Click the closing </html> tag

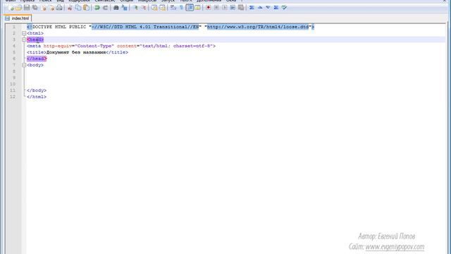[x=37, y=97]
